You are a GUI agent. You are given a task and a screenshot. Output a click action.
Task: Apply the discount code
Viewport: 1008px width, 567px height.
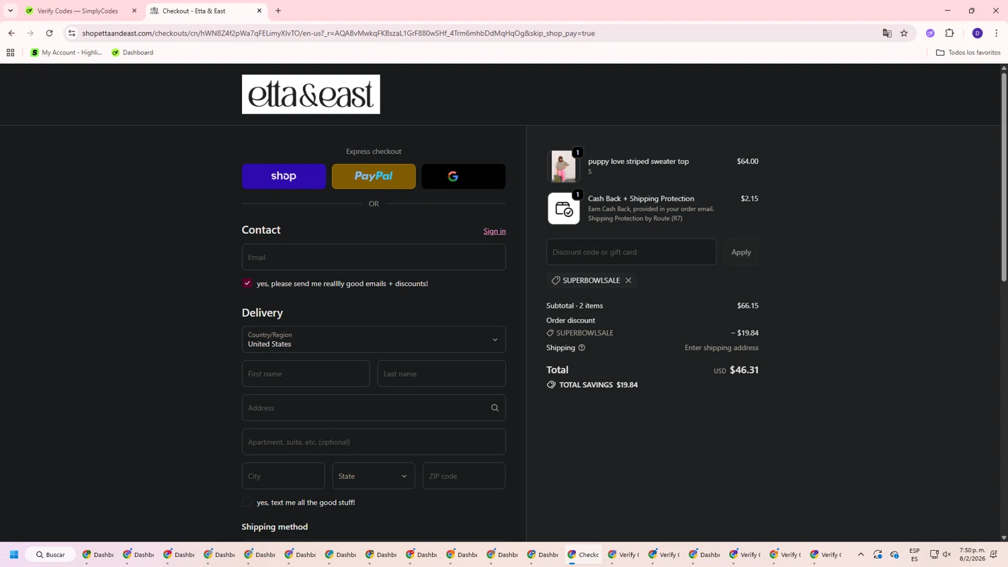coord(741,252)
